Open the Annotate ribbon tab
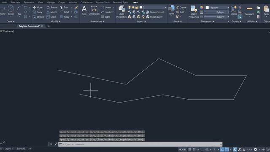Viewport: 270px width, 152px height. click(15, 3)
